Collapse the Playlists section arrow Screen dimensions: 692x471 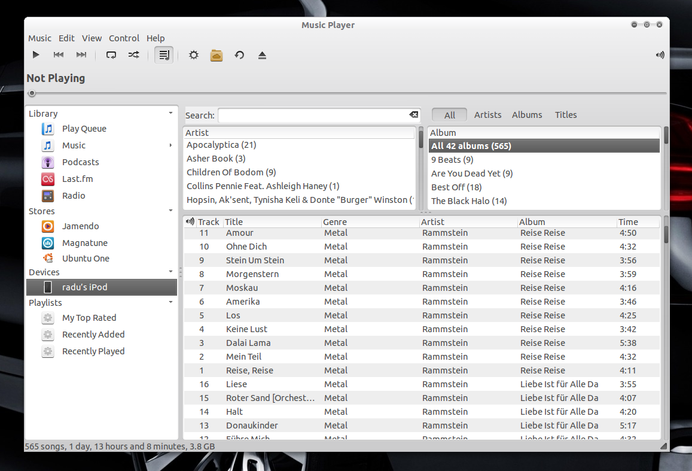pos(170,302)
